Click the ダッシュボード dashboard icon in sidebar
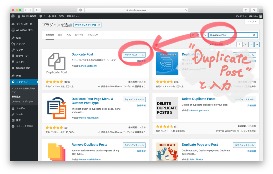Viewport: 273px width, 174px height. pyautogui.click(x=13, y=24)
